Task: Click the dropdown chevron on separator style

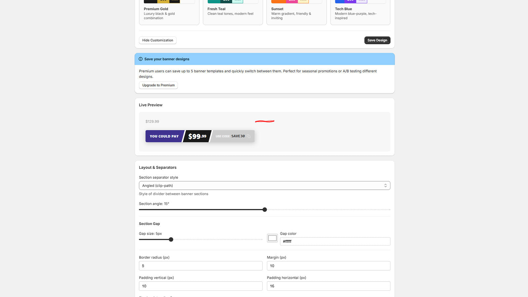Action: (385, 186)
